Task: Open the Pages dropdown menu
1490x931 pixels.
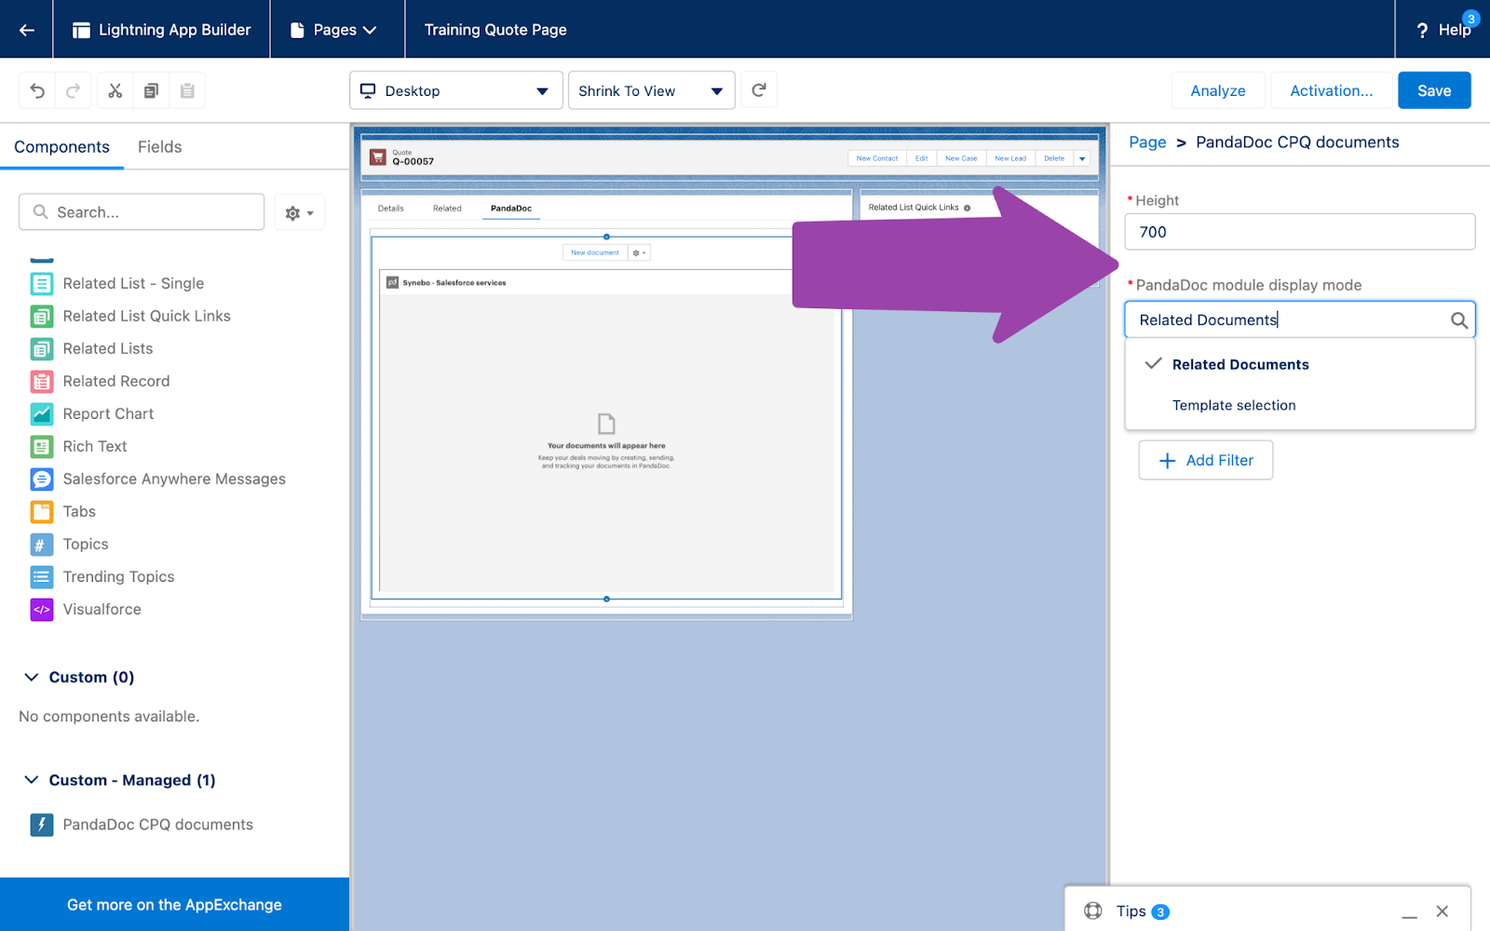Action: 334,30
